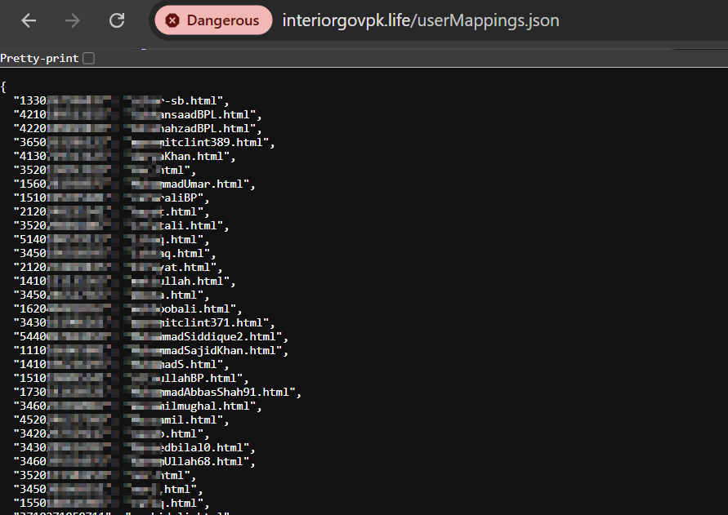Click the key beginning "4520"

(x=30, y=420)
